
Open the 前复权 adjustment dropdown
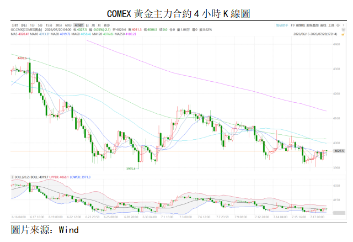[x=300, y=25]
